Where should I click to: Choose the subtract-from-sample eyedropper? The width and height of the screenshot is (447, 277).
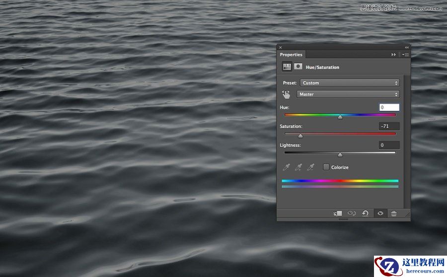point(311,167)
